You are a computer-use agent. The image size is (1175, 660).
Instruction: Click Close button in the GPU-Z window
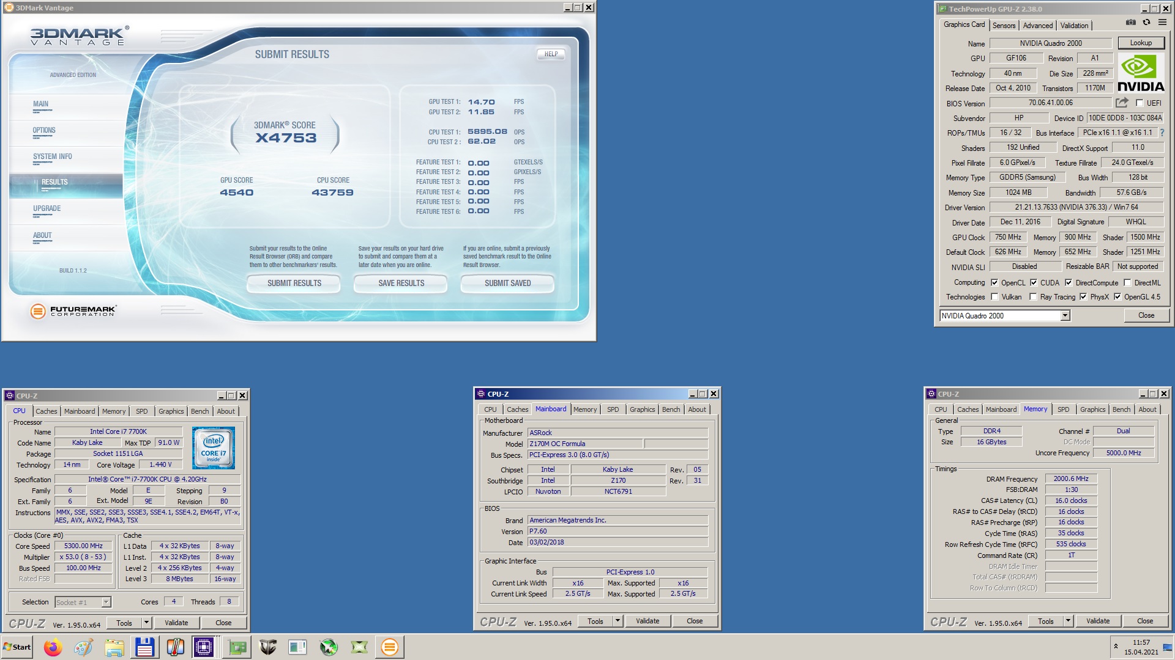pyautogui.click(x=1146, y=316)
